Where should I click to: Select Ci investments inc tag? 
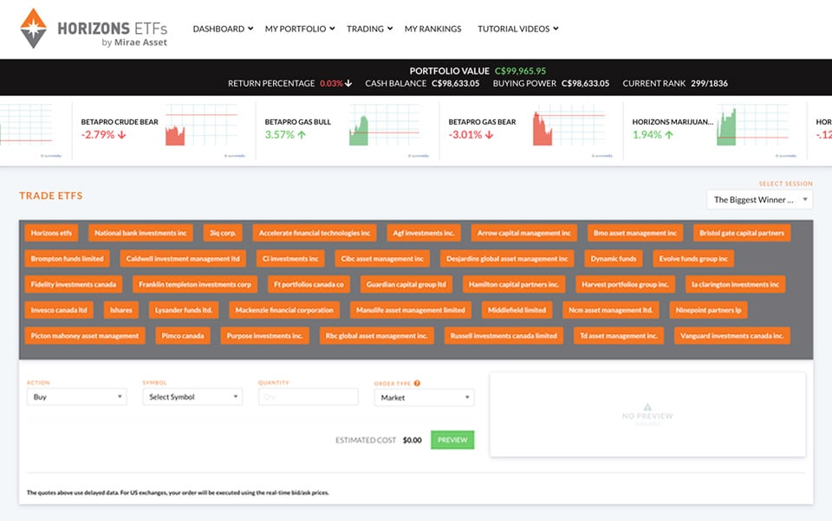pyautogui.click(x=290, y=259)
